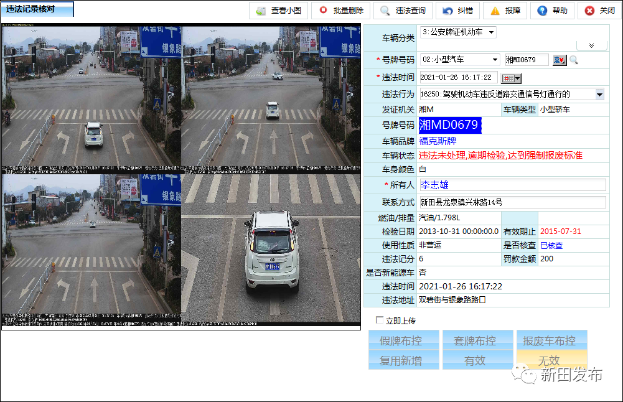Open 违法查询 search function
Screen dimensions: 623x402
(x=403, y=11)
